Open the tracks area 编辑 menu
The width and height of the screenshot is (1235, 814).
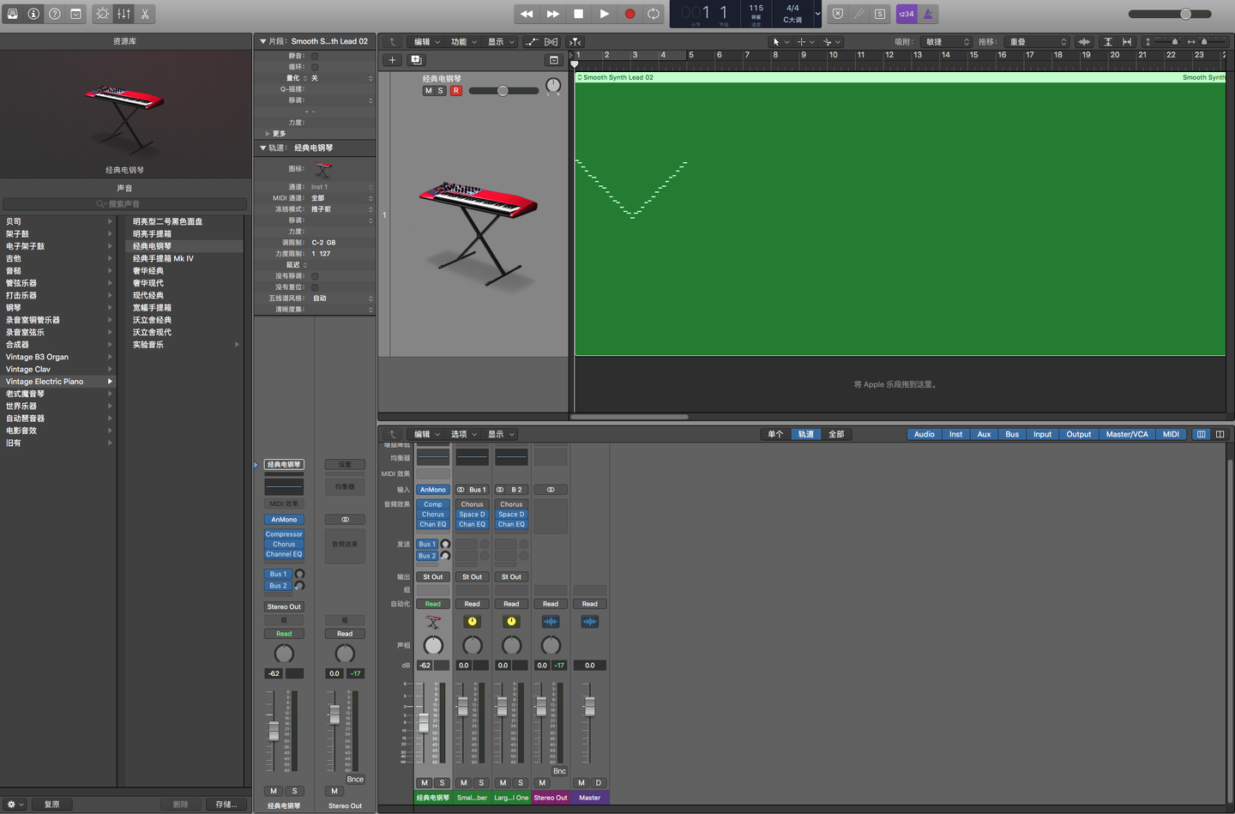426,41
